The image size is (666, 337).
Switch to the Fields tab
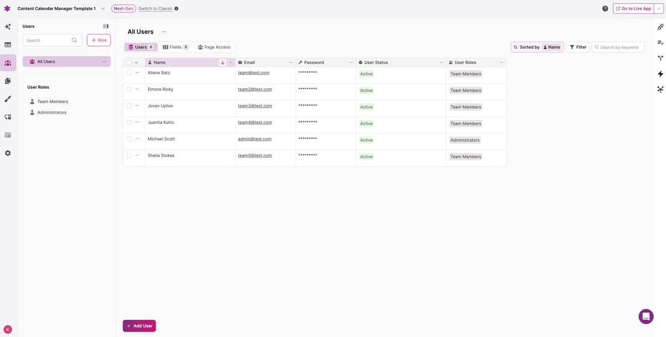click(175, 47)
